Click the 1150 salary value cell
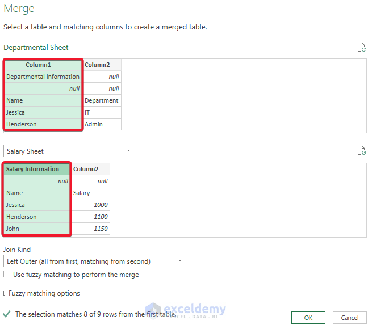The width and height of the screenshot is (372, 329). coord(90,229)
